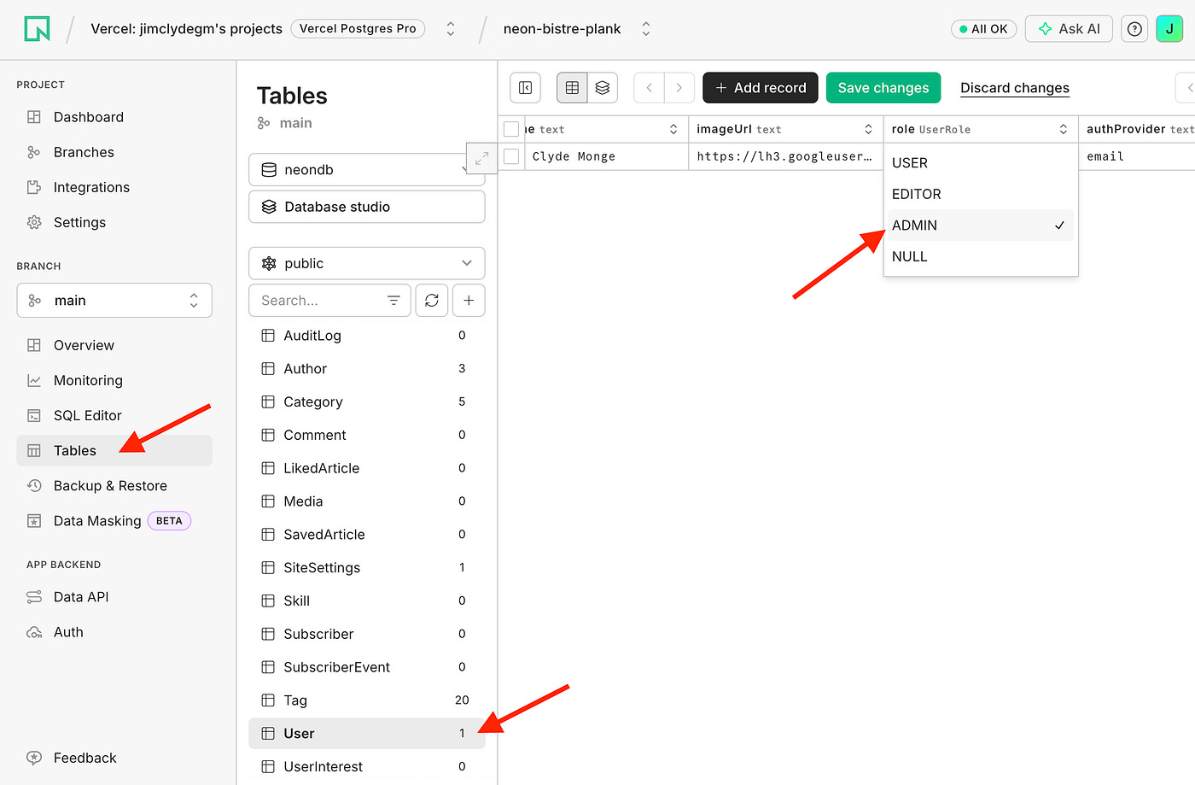Open the role column sort chevrons
The width and height of the screenshot is (1195, 785).
[x=1064, y=129]
